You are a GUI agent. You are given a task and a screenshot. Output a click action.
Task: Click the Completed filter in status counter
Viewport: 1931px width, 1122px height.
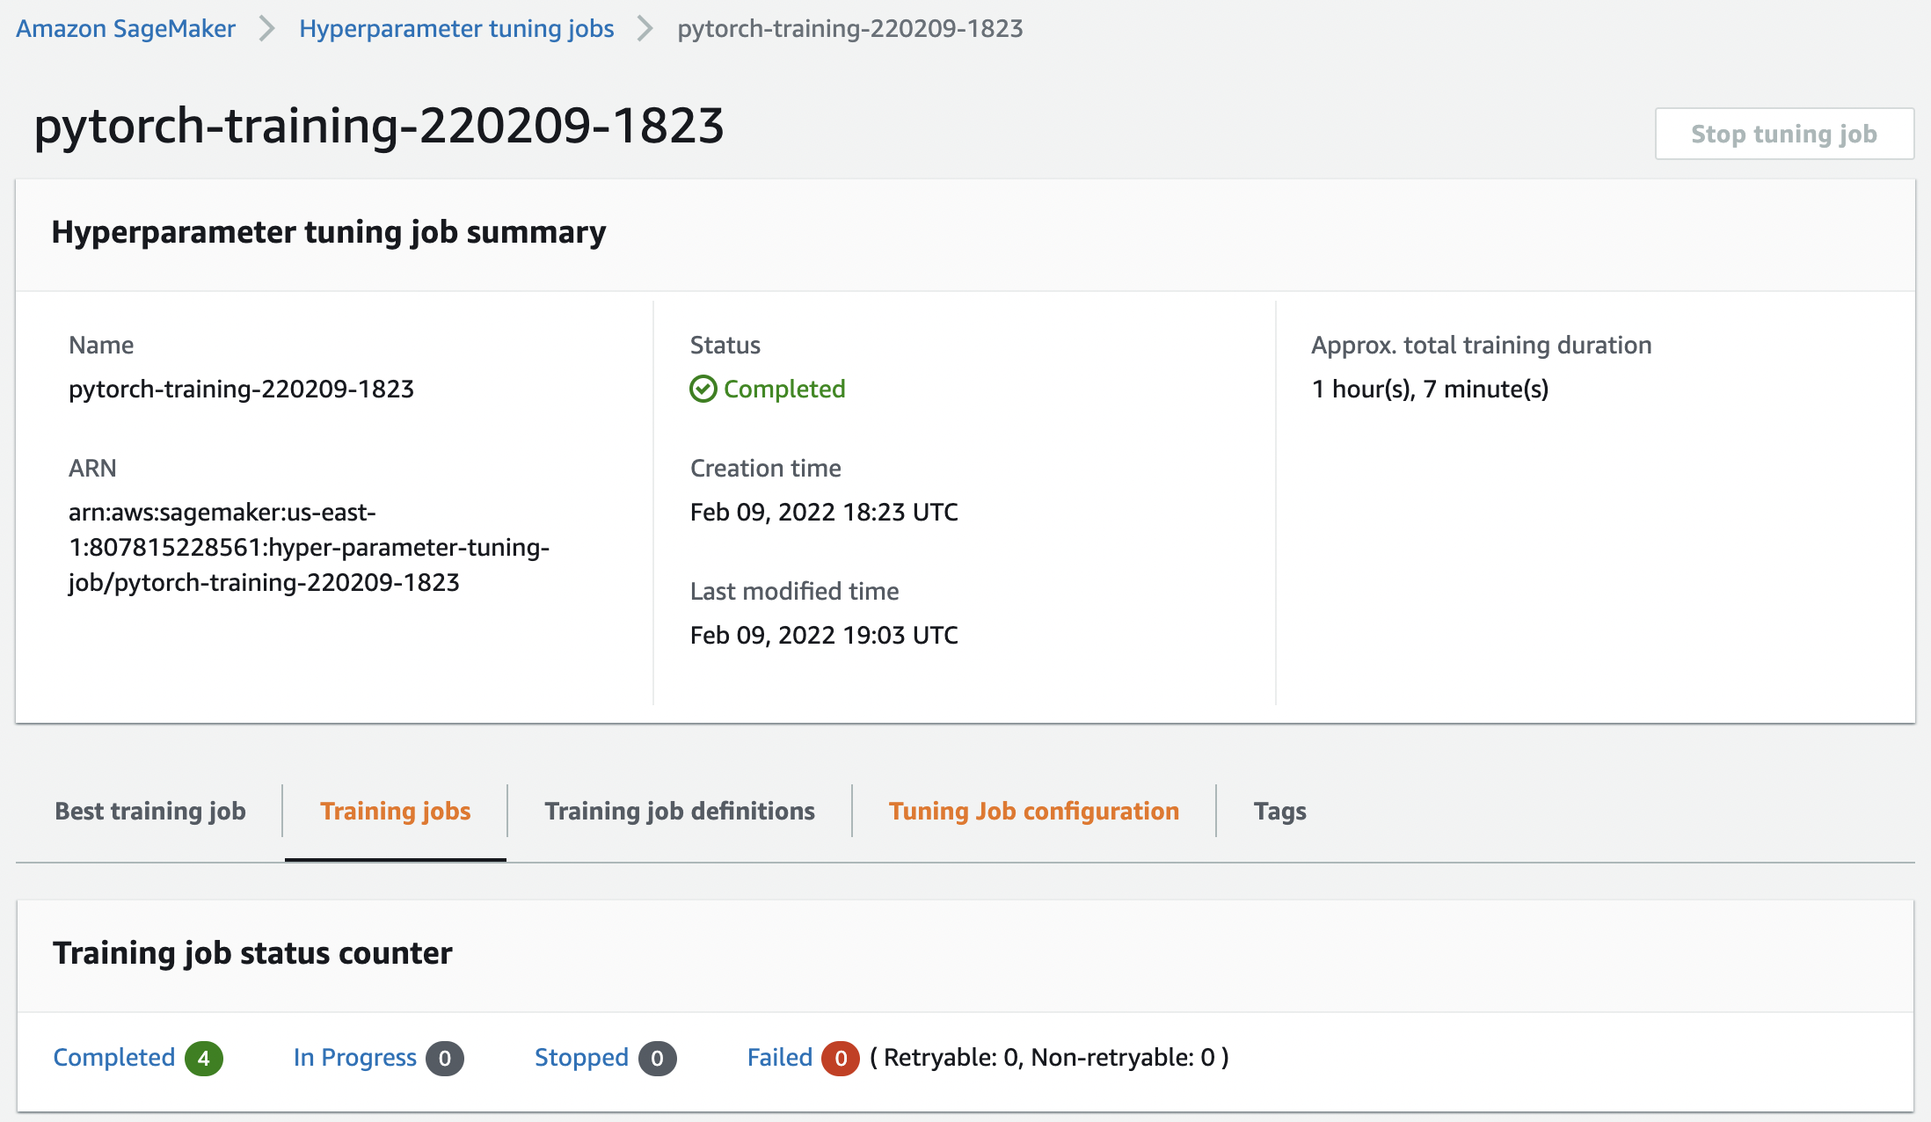coord(113,1059)
